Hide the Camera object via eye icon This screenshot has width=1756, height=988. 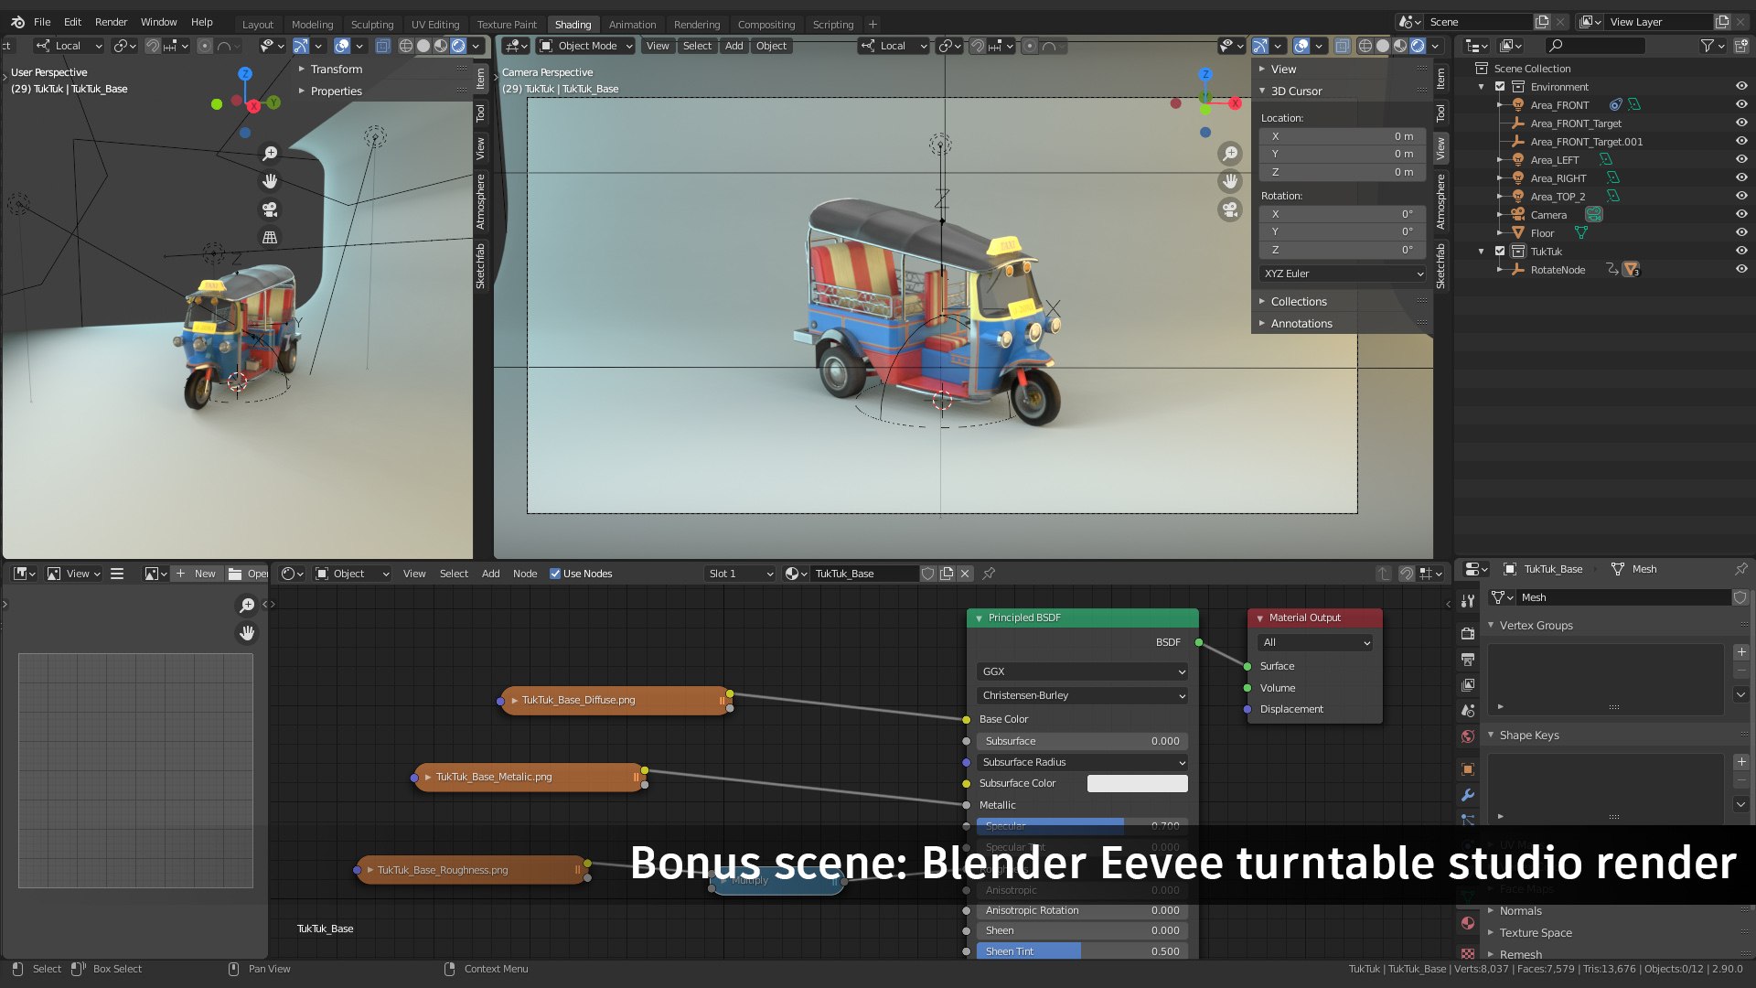[x=1741, y=215]
